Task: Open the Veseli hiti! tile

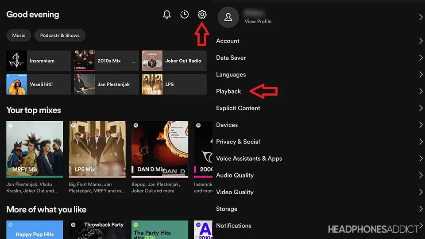Action: 39,84
